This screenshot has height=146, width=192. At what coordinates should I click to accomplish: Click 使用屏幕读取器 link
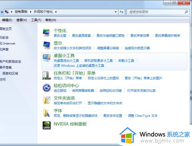coord(83,91)
